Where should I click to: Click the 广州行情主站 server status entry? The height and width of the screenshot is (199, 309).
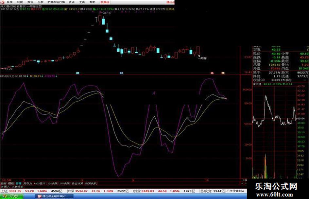click(x=235, y=191)
